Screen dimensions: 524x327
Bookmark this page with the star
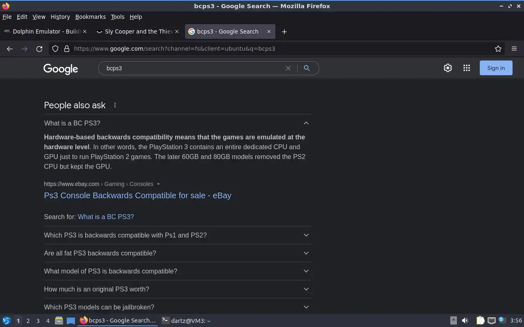498,49
